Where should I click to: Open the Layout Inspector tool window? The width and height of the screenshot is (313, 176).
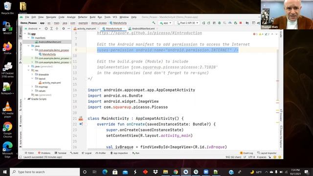click(267, 153)
